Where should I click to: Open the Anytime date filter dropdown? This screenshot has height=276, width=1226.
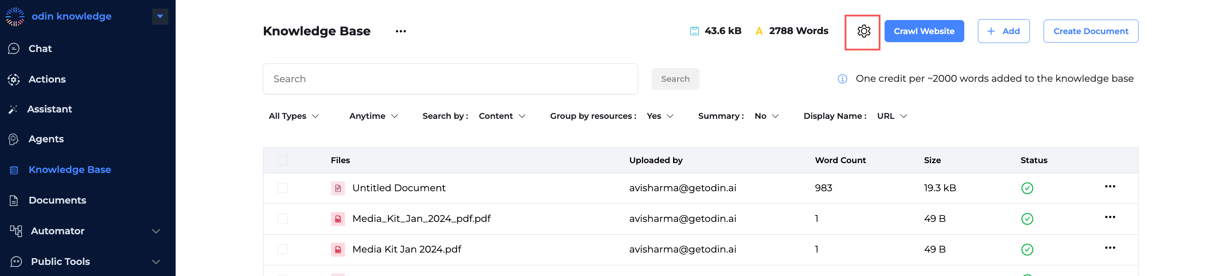(x=373, y=116)
